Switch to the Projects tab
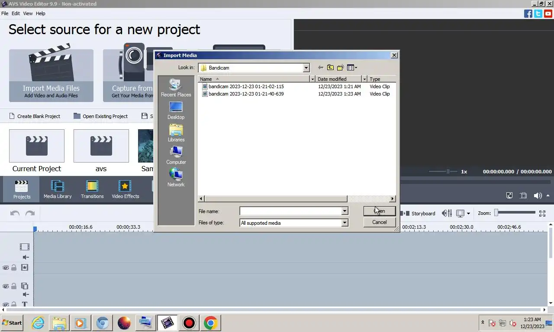The height and width of the screenshot is (332, 554). point(22,189)
